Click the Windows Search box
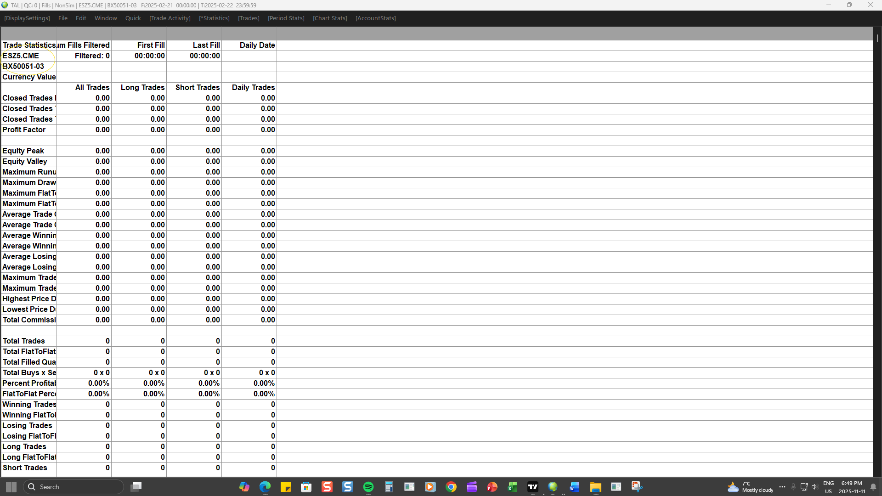The image size is (882, 496). (x=73, y=487)
